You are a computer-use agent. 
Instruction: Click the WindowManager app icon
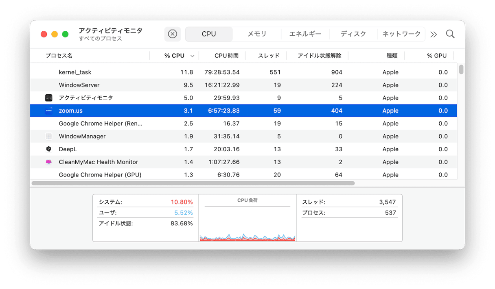coord(49,136)
